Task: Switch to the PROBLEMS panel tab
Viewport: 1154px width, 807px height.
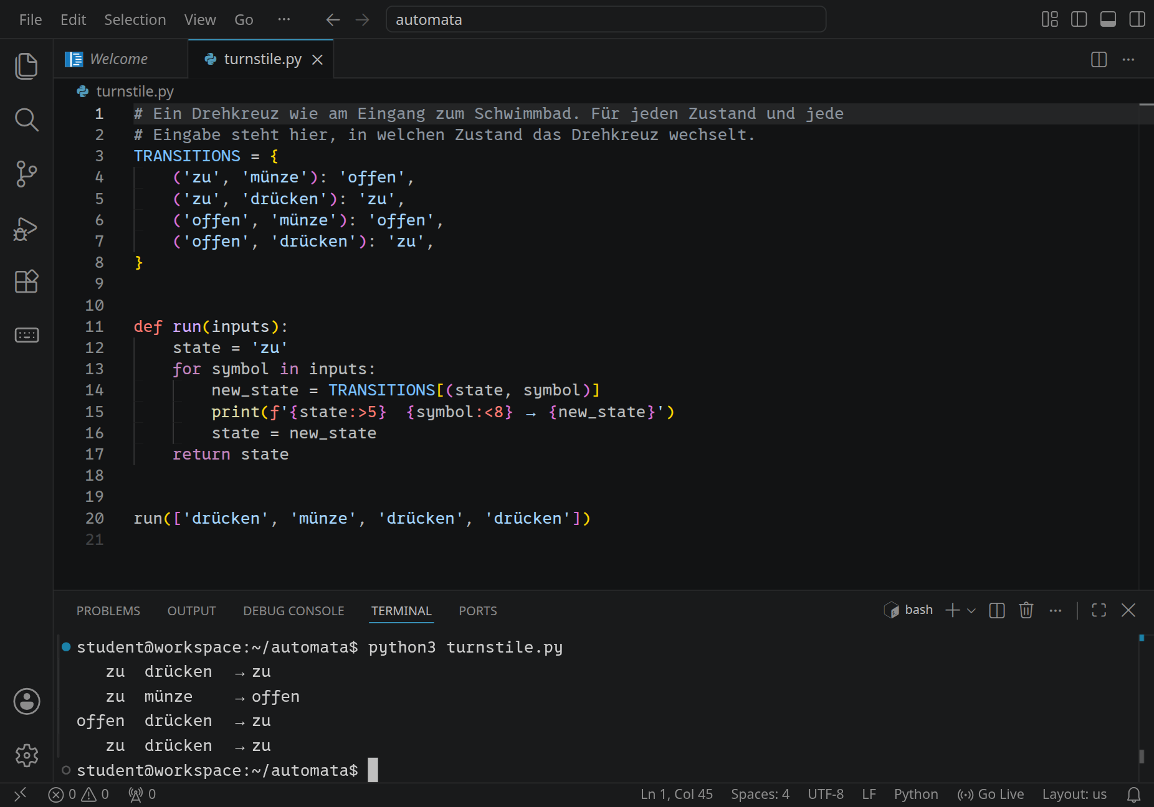Action: pos(108,611)
